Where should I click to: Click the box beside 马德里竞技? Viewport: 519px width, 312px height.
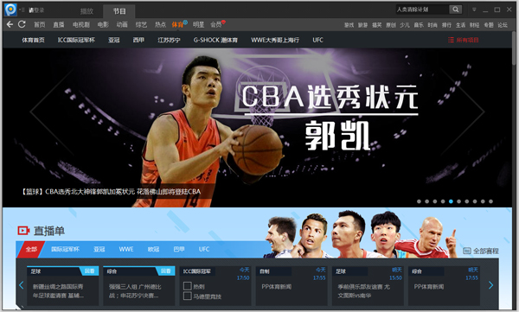pyautogui.click(x=188, y=296)
